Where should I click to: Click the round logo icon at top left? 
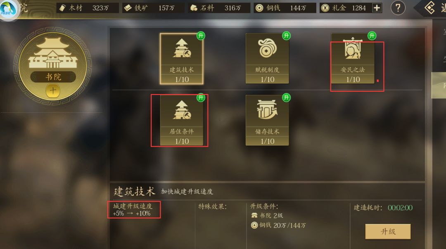click(8, 9)
